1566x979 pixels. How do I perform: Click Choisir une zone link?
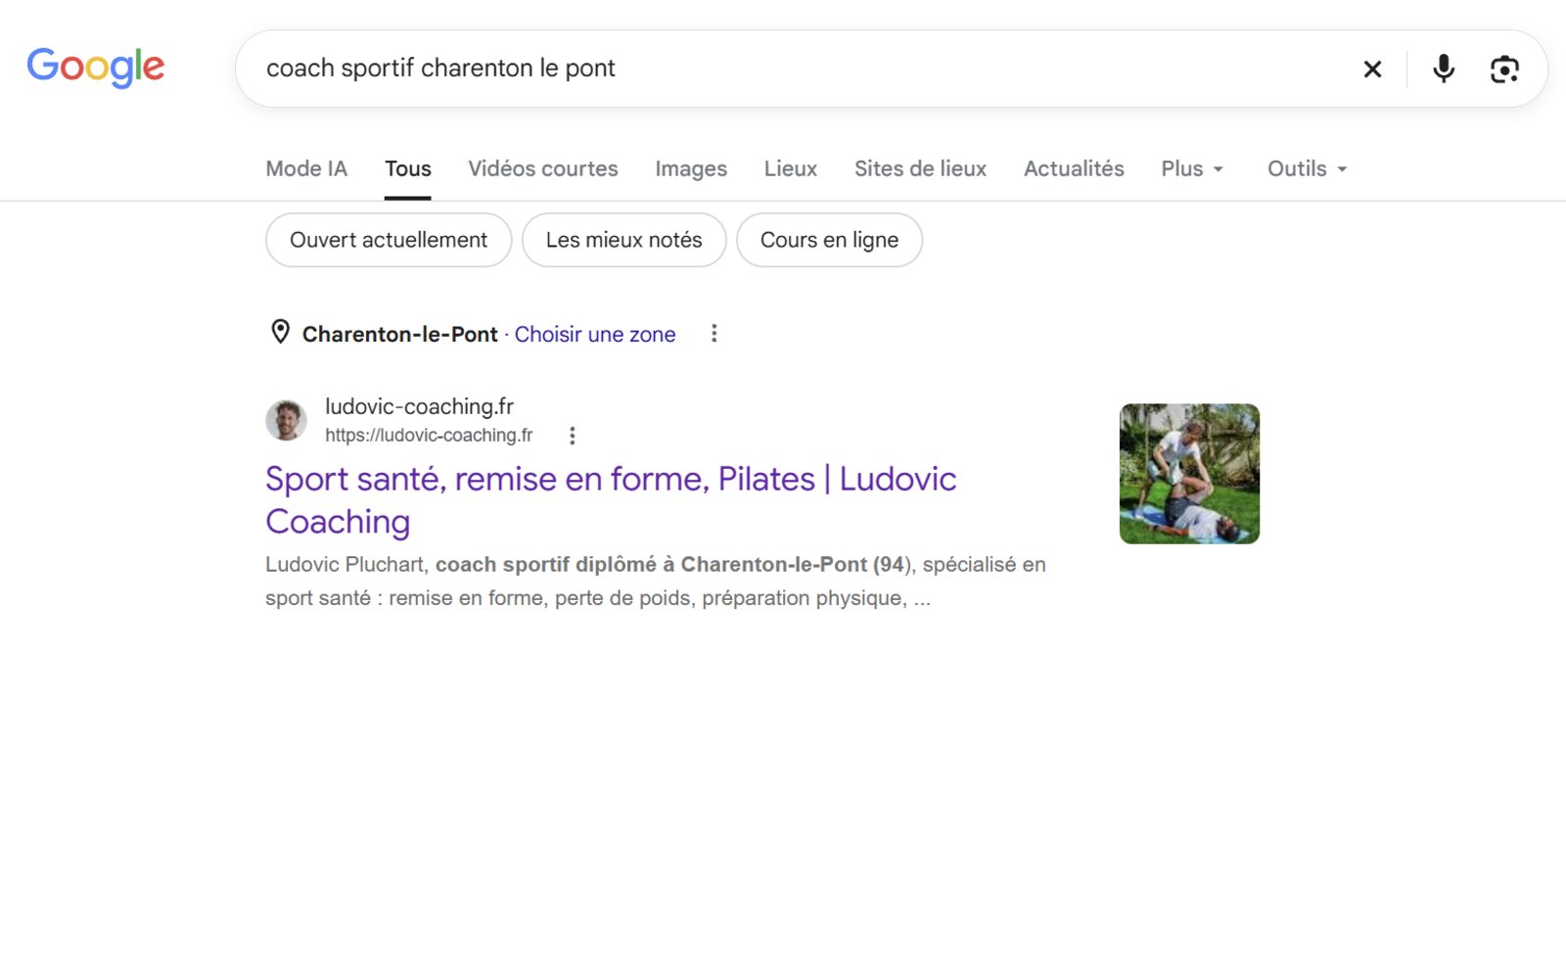pos(595,334)
